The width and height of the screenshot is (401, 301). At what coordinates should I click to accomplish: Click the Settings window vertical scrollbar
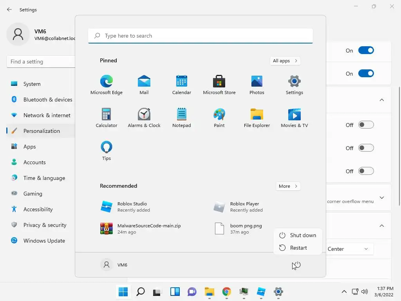[x=399, y=146]
